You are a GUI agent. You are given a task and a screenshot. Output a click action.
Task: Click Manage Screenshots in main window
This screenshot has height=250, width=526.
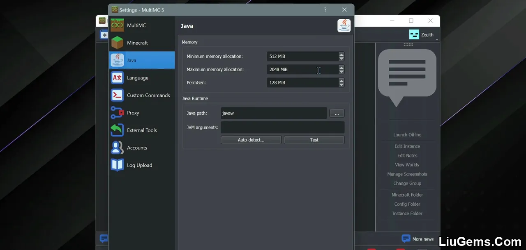coord(407,174)
